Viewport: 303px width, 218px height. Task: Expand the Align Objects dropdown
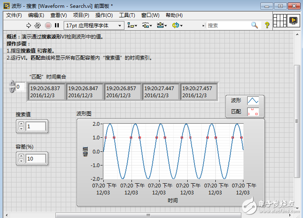tap(132, 26)
